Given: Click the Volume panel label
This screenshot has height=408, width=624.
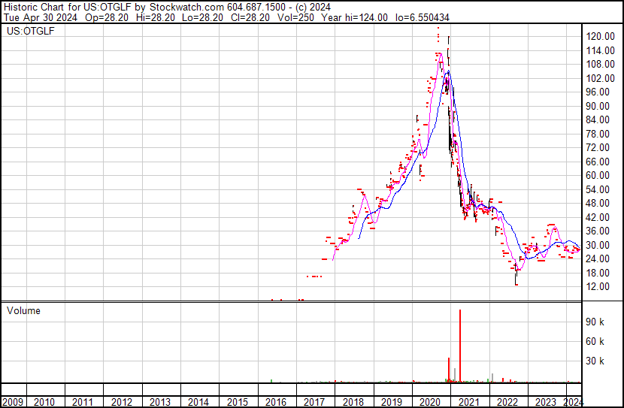Looking at the screenshot, I should [x=23, y=310].
